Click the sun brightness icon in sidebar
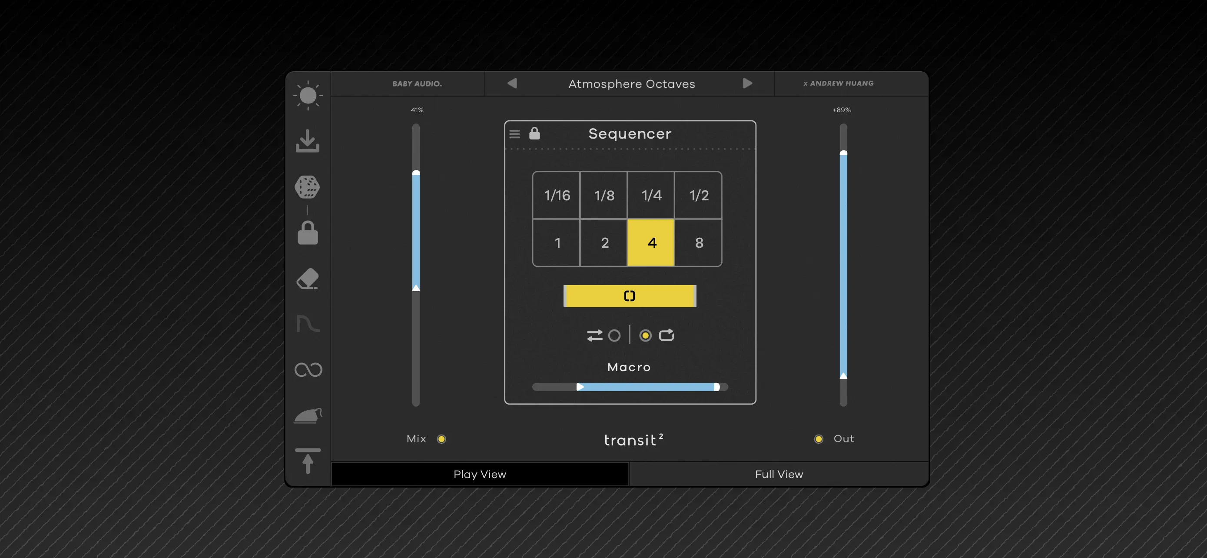The image size is (1207, 558). (308, 96)
